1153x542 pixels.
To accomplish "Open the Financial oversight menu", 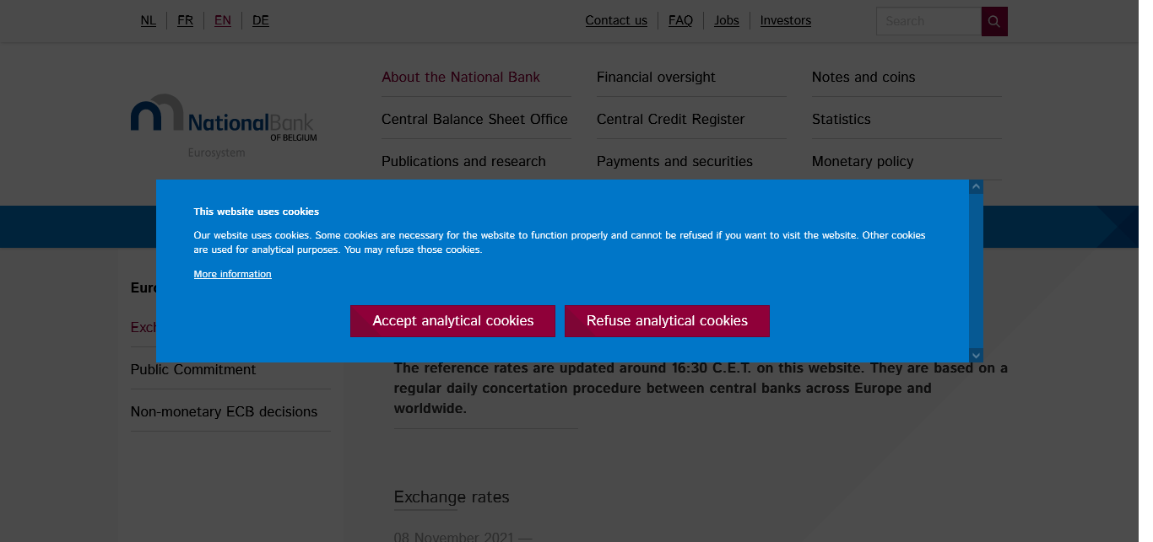I will click(x=656, y=77).
